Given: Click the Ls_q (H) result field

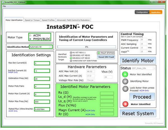Looking at the screenshot, I should pos(107,101).
